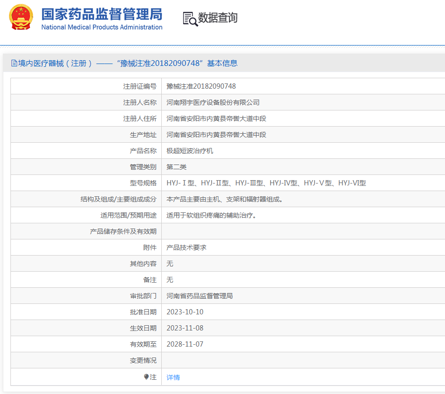Click the 第二类 management category value
445x394 pixels.
[176, 167]
